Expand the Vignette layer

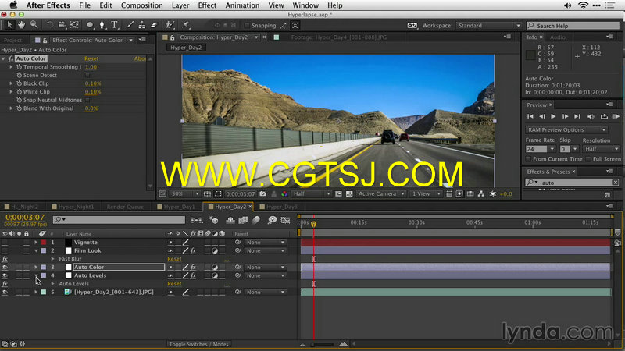[36, 243]
